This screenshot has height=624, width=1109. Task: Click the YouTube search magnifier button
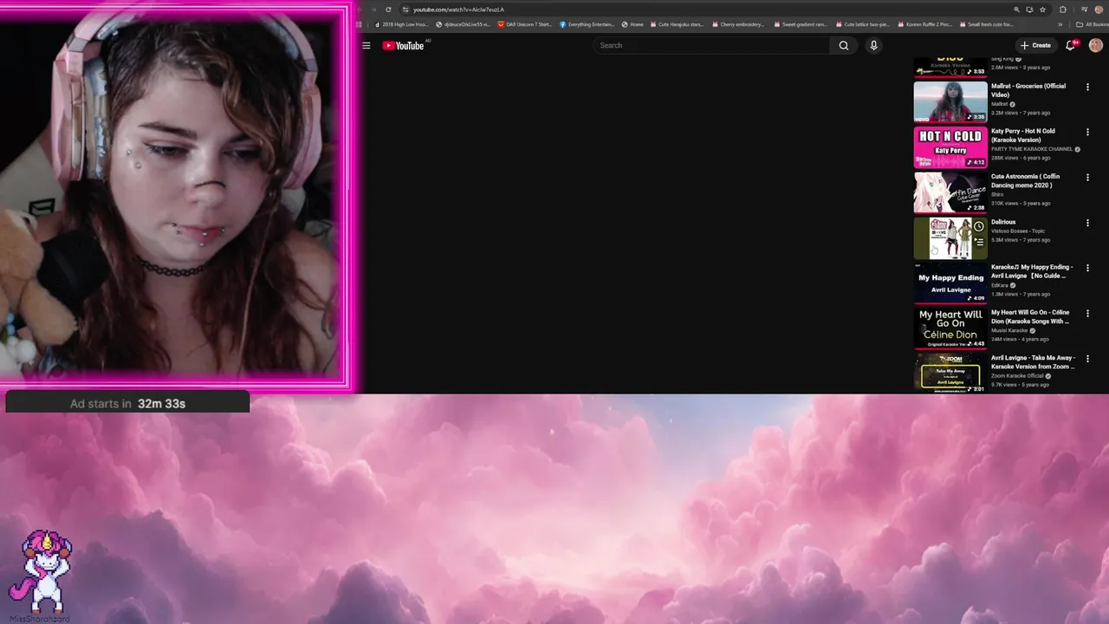click(843, 45)
